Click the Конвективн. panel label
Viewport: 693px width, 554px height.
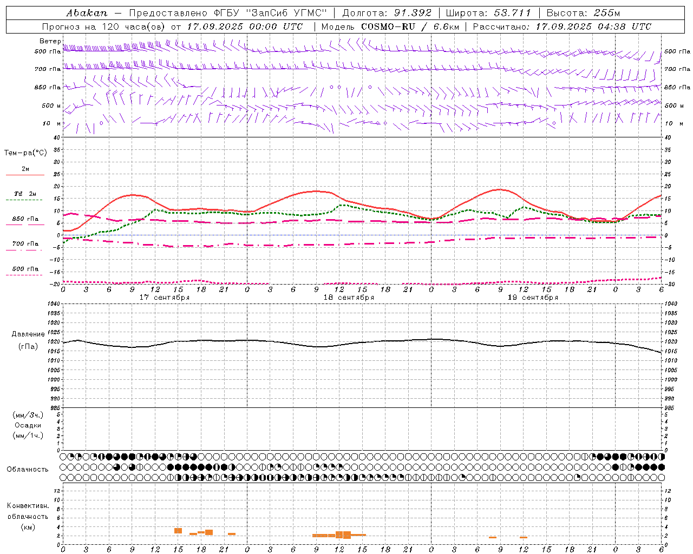coord(28,506)
